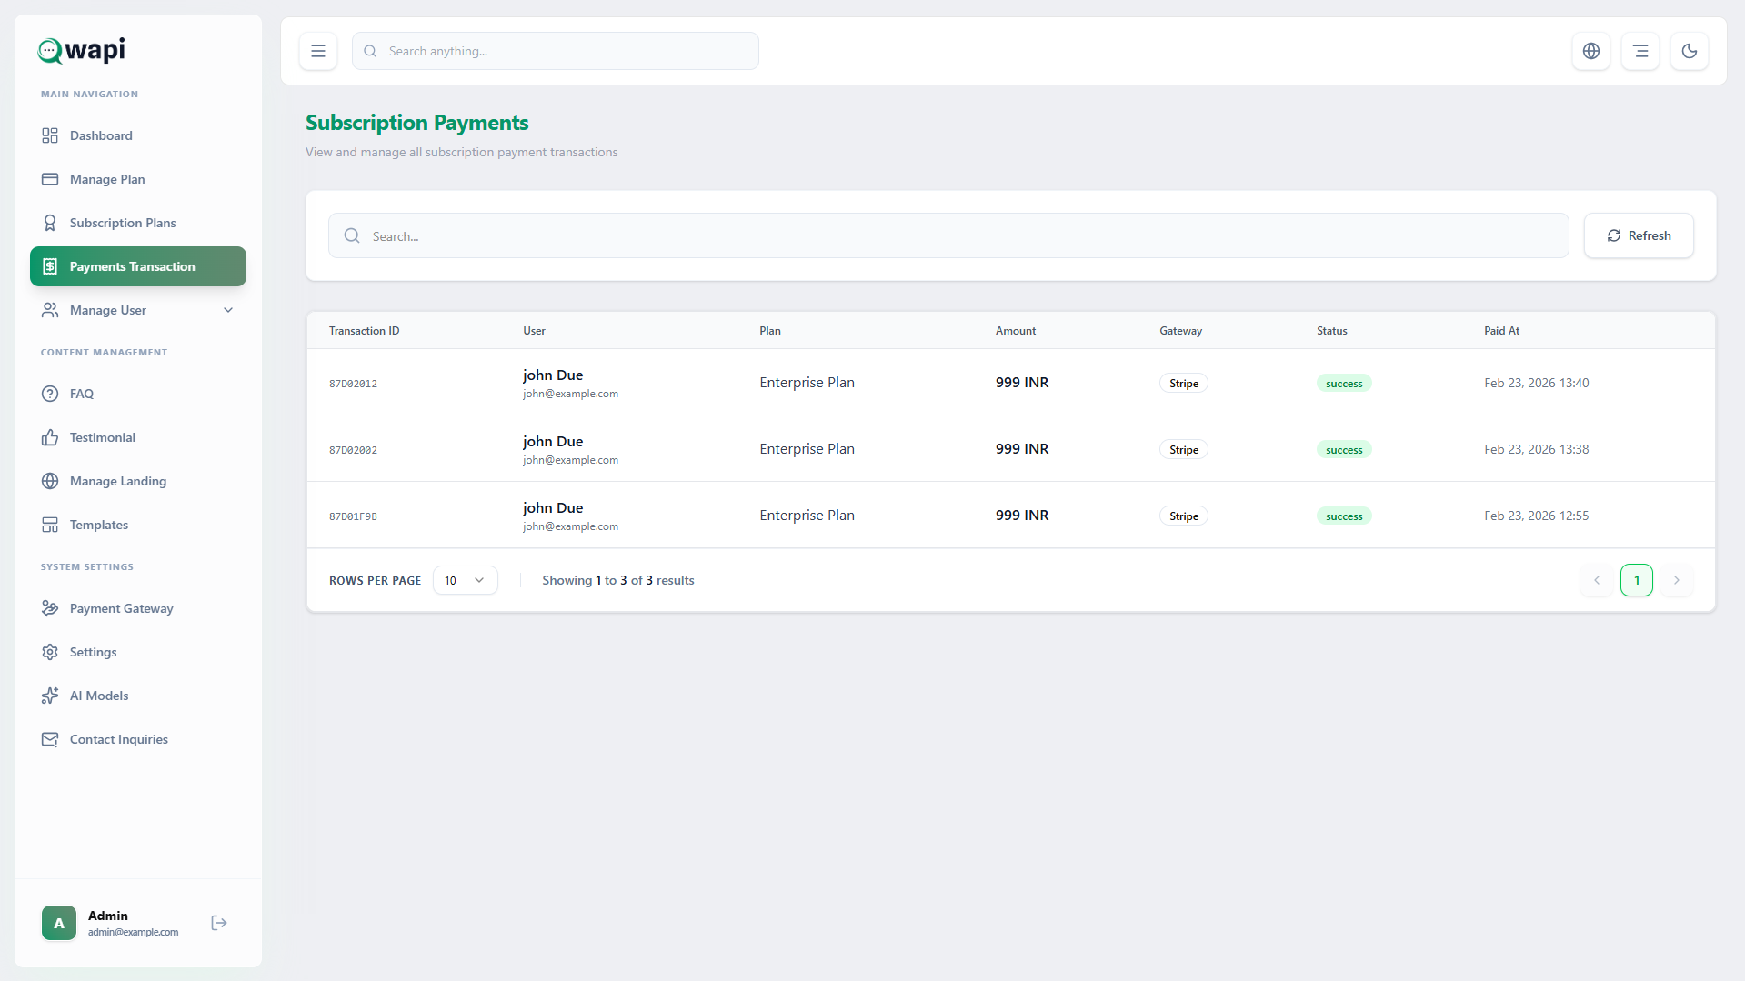Open Dashboard in main navigation
This screenshot has width=1745, height=981.
click(101, 135)
